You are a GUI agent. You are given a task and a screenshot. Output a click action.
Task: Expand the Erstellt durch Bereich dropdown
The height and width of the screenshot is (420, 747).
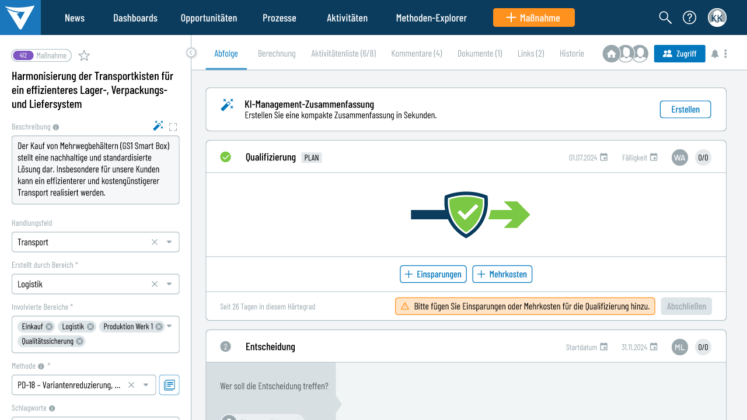(169, 284)
